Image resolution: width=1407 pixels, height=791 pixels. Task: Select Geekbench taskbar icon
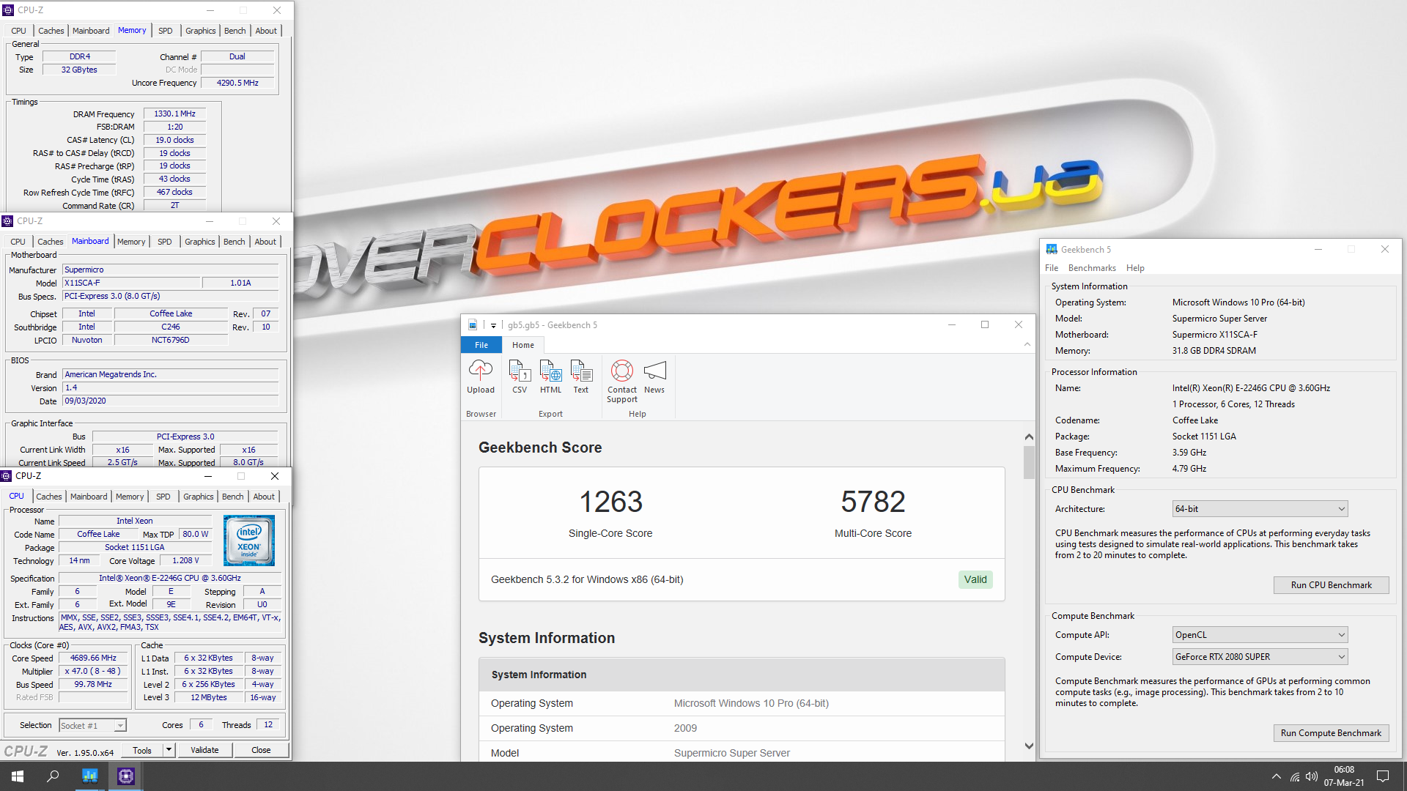tap(90, 776)
